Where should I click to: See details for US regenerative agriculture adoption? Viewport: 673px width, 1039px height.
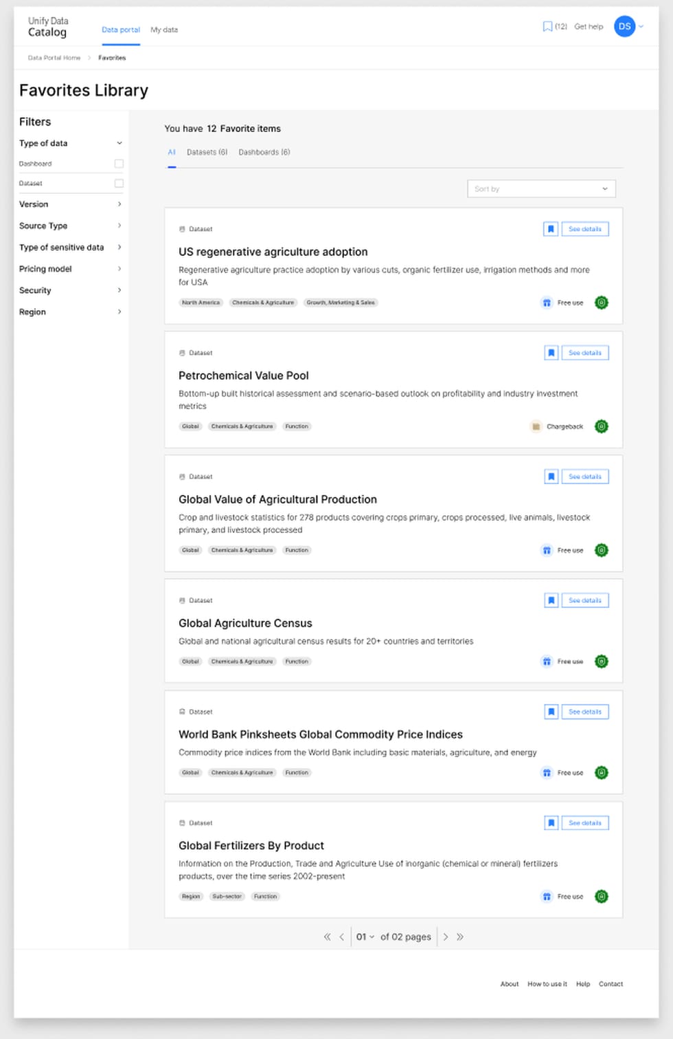coord(585,229)
